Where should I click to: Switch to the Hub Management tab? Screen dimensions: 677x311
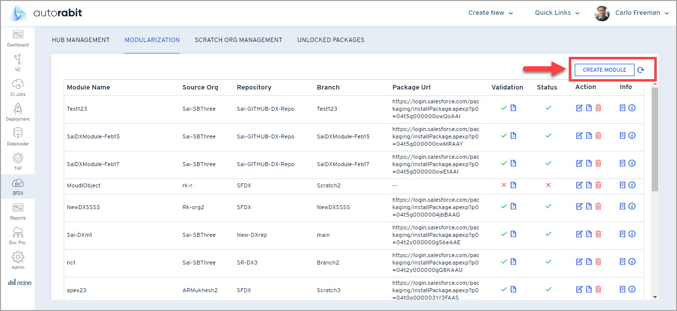tap(81, 40)
